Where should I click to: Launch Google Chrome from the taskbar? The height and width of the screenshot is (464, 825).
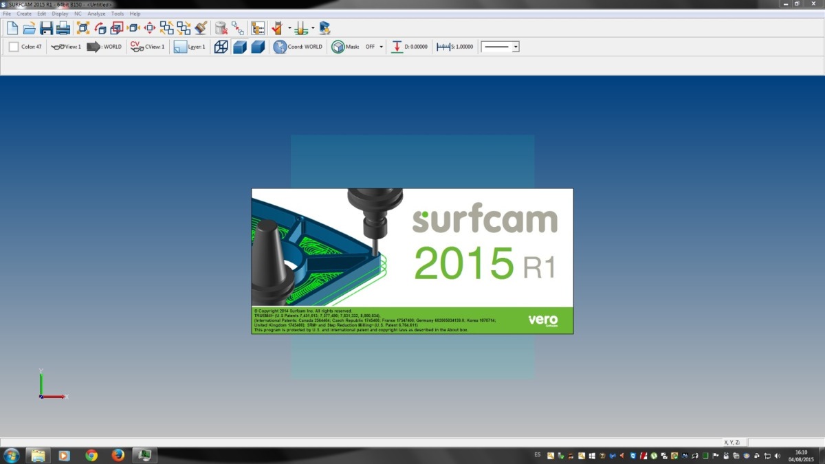[x=91, y=455]
